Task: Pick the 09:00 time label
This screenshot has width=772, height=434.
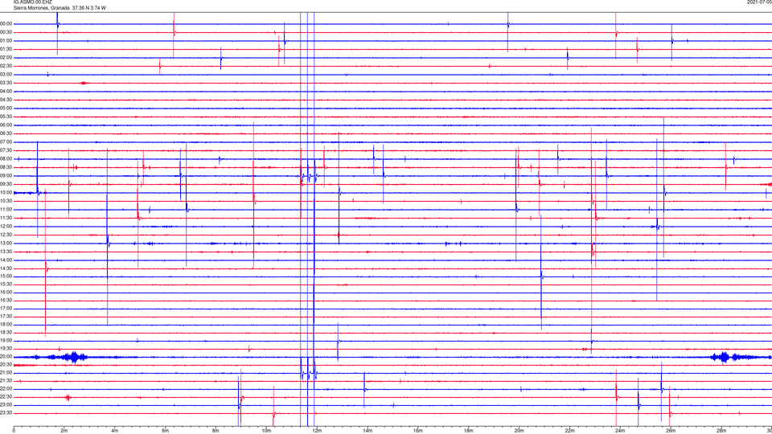Action: [x=6, y=176]
